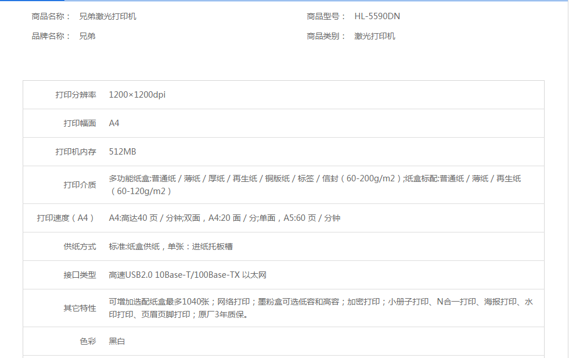This screenshot has height=358, width=569.
Task: Click the features text starting 可增加选配纸盒
Action: pos(320,308)
